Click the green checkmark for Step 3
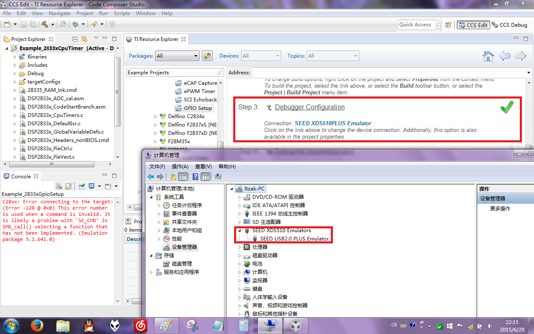This screenshot has width=534, height=334. [x=507, y=107]
